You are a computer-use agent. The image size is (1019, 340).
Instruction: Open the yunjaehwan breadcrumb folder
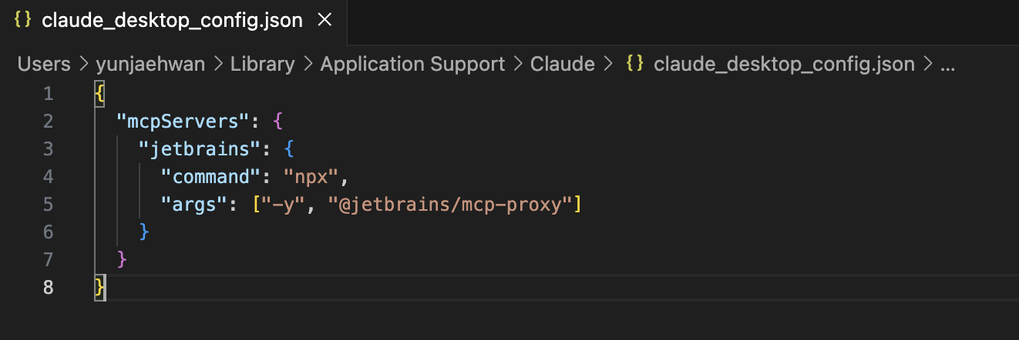click(150, 64)
